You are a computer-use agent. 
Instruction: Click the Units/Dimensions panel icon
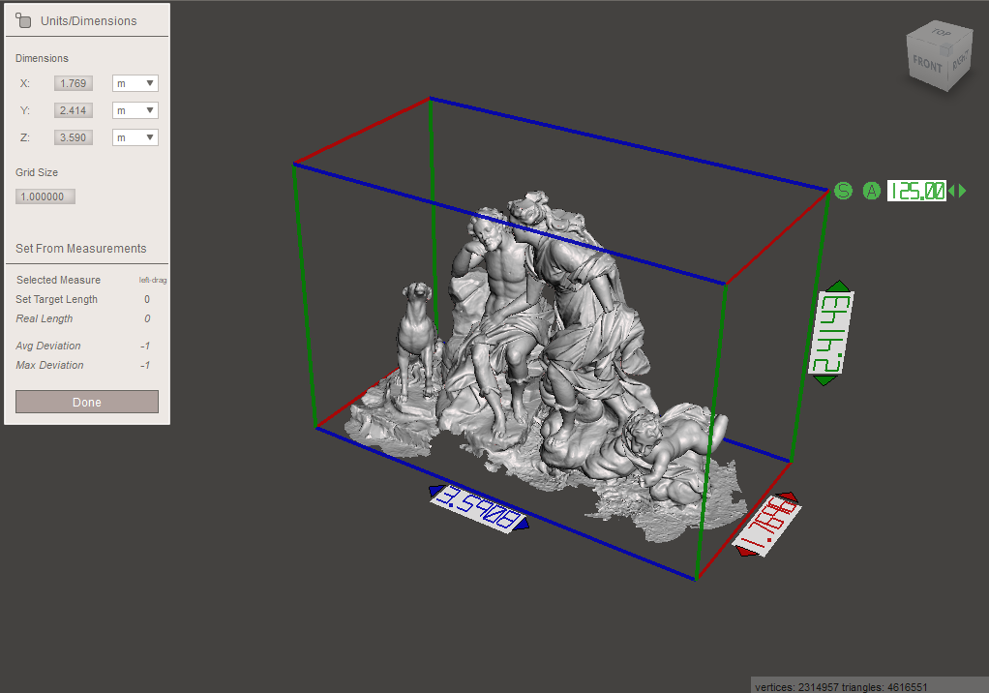(23, 20)
